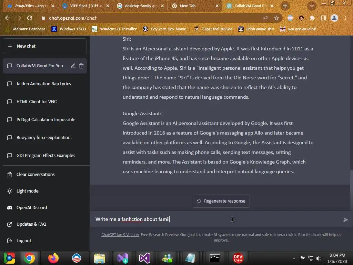Viewport: 353px width, 265px height.
Task: Click the pride flag extension icon
Action: click(290, 18)
